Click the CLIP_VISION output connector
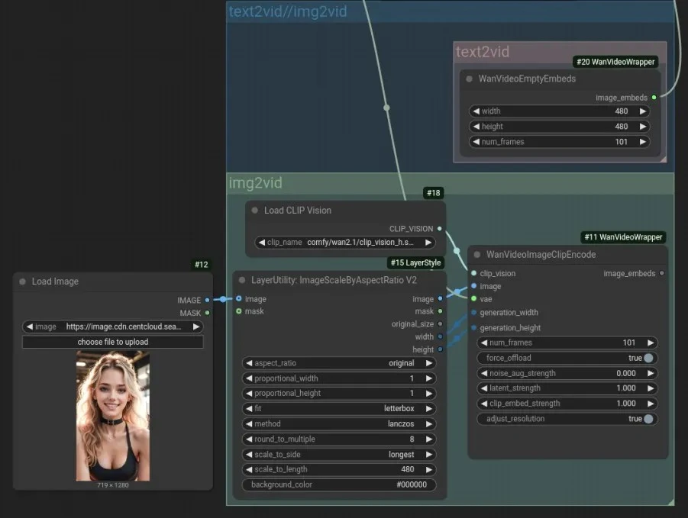688x518 pixels. click(439, 228)
